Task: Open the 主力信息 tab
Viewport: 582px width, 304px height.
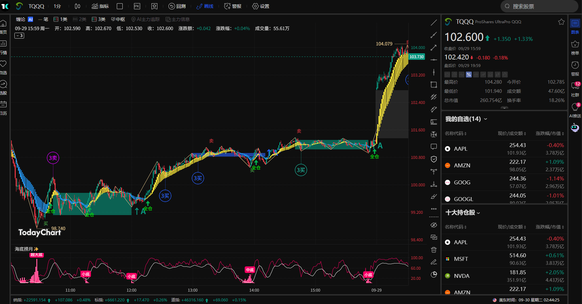Action: (x=178, y=19)
